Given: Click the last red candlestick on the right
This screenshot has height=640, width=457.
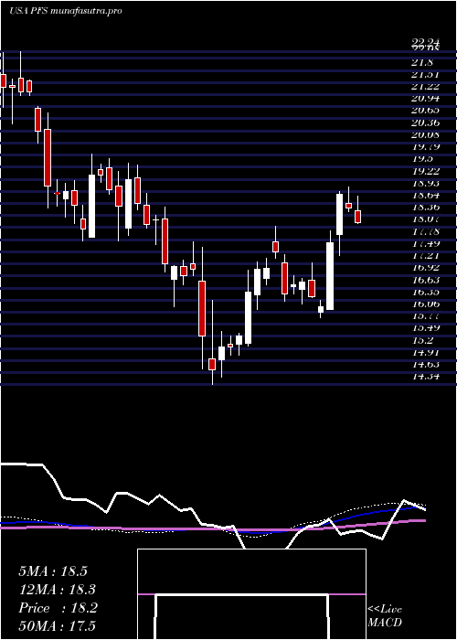Looking at the screenshot, I should [x=358, y=217].
